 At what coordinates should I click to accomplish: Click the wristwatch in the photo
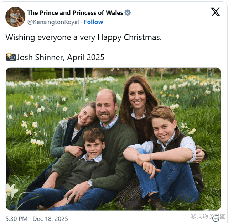90,184
